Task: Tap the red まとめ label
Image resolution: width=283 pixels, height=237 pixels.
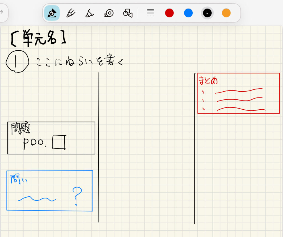Action: pyautogui.click(x=208, y=81)
